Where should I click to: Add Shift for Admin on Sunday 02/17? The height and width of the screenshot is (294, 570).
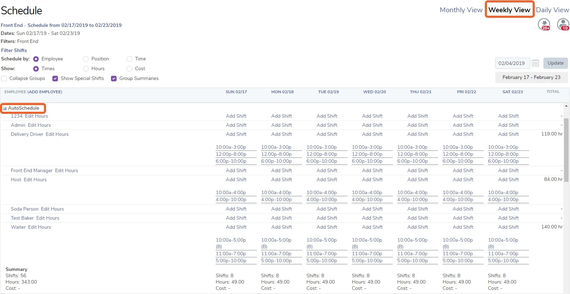click(236, 125)
